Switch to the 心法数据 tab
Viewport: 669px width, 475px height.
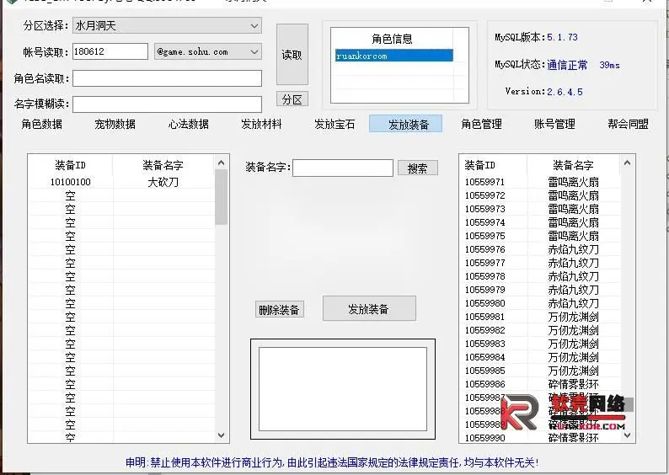pos(188,124)
